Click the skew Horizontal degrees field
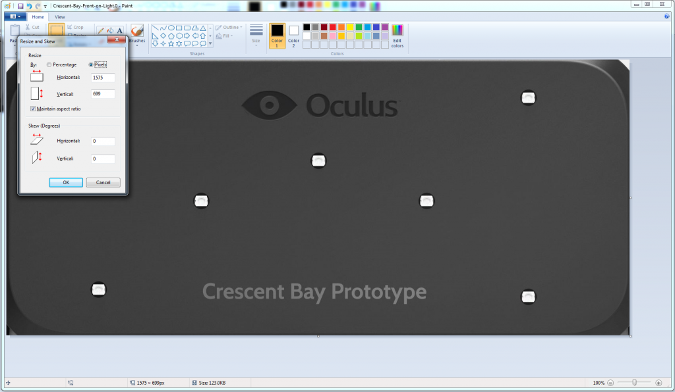 [103, 141]
